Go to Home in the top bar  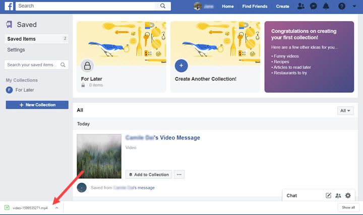pyautogui.click(x=228, y=7)
